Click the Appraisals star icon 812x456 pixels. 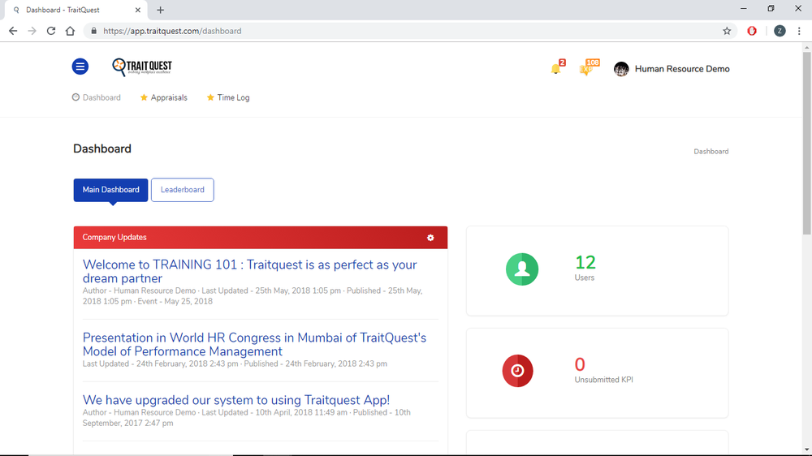click(x=144, y=97)
